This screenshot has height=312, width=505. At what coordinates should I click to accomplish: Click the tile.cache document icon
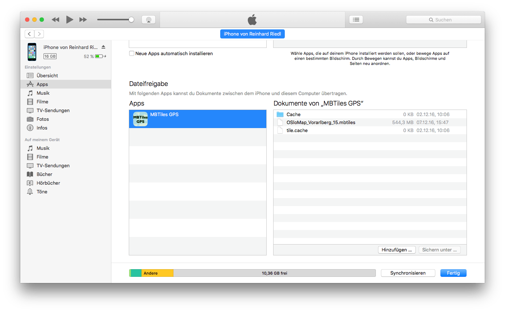(x=280, y=130)
